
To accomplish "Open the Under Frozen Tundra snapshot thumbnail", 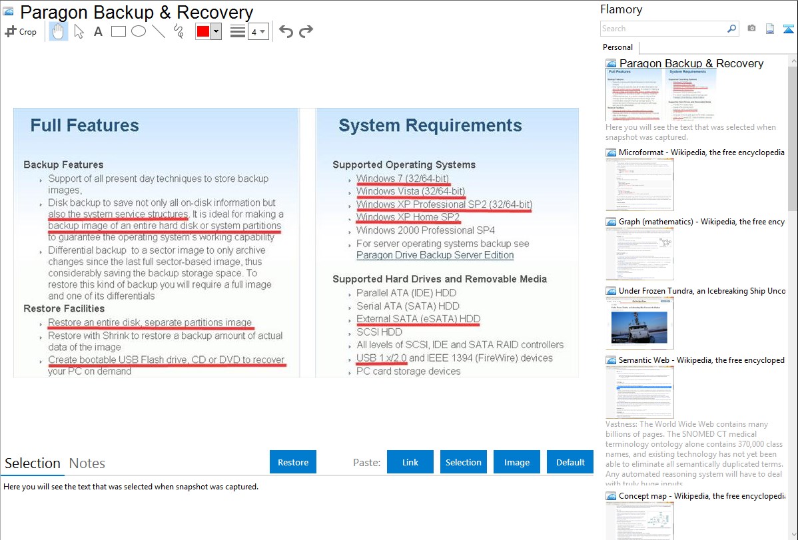I will [x=639, y=323].
